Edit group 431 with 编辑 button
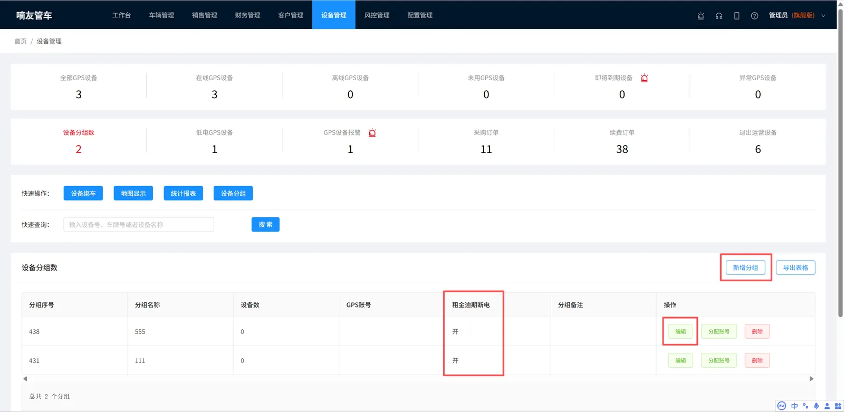Screen dimensions: 844x412 coord(680,361)
